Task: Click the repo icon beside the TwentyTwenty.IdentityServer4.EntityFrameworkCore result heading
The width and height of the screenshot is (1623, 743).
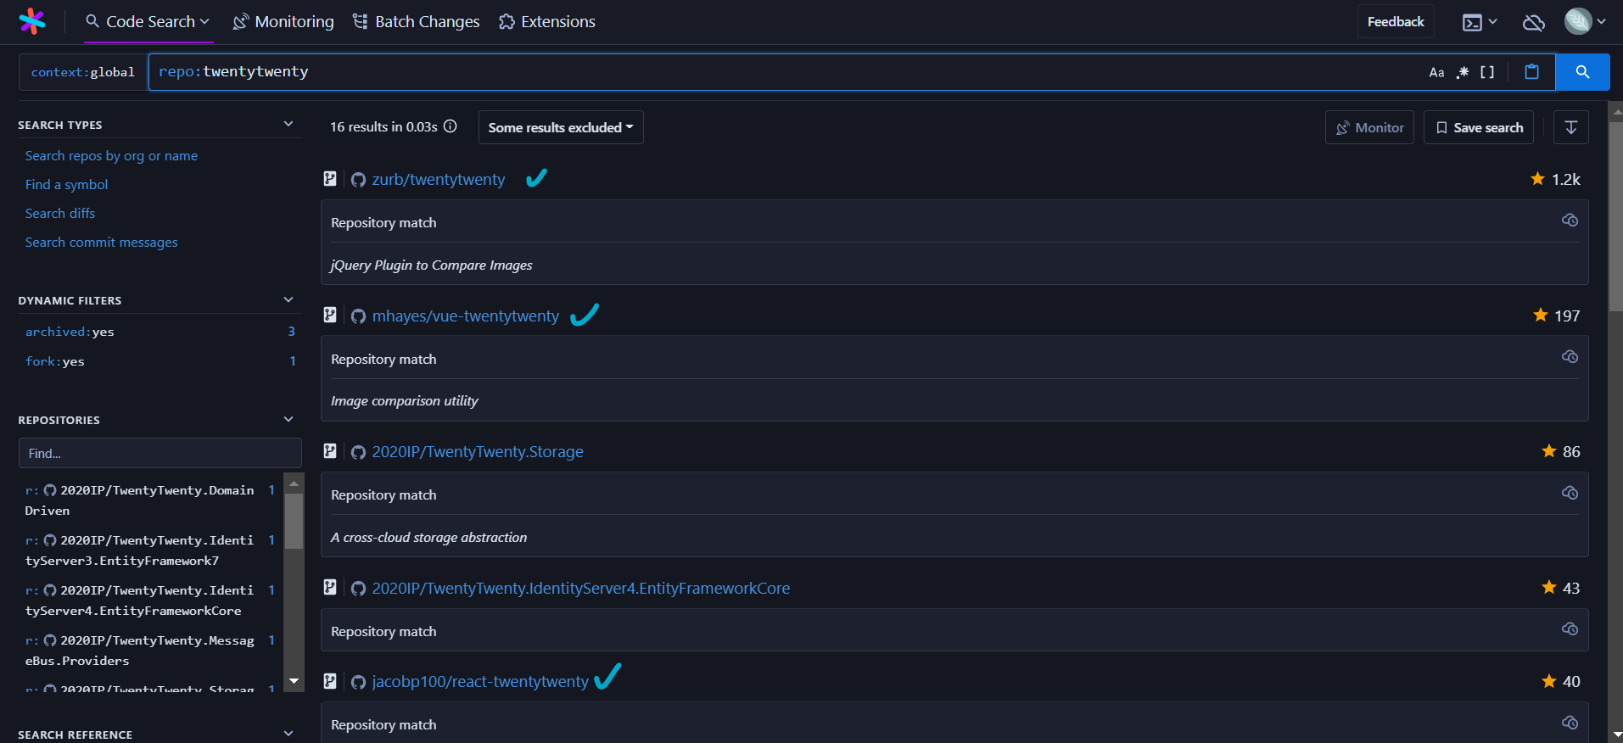Action: pyautogui.click(x=330, y=588)
